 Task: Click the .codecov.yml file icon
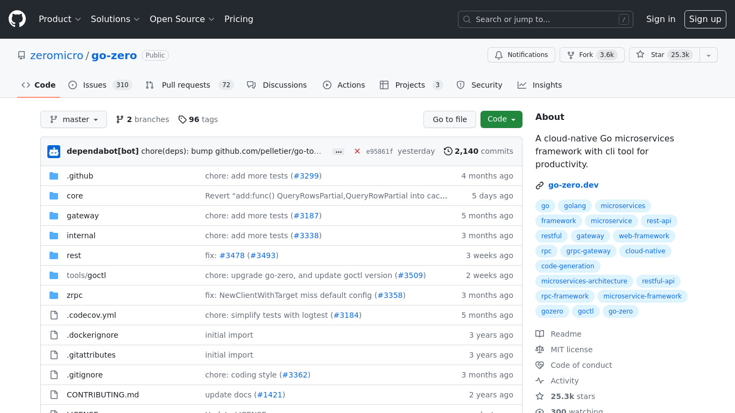pos(54,315)
